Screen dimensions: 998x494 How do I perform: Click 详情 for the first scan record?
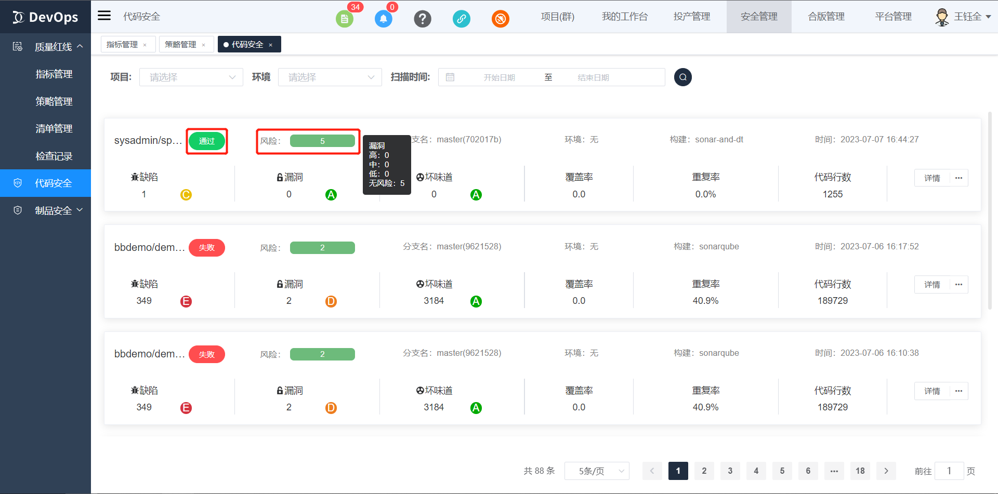(x=932, y=178)
